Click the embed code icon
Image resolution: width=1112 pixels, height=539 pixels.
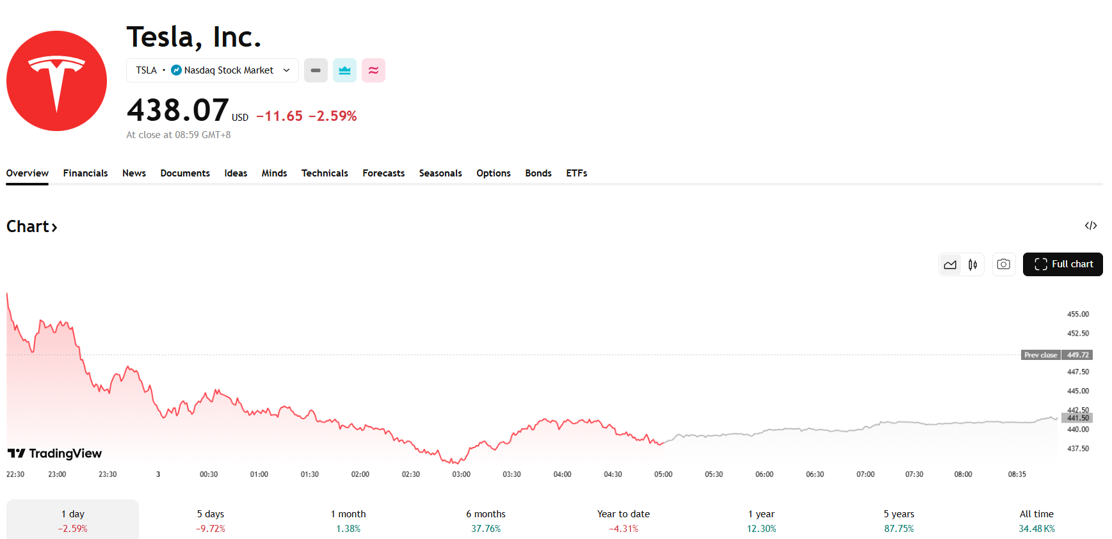[1091, 226]
